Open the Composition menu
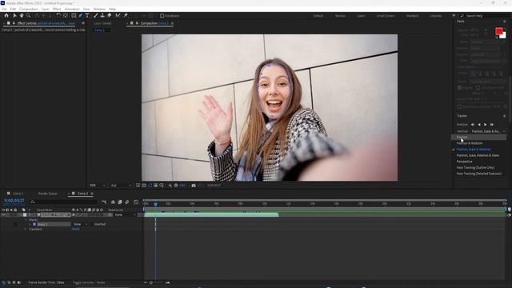 (29, 9)
